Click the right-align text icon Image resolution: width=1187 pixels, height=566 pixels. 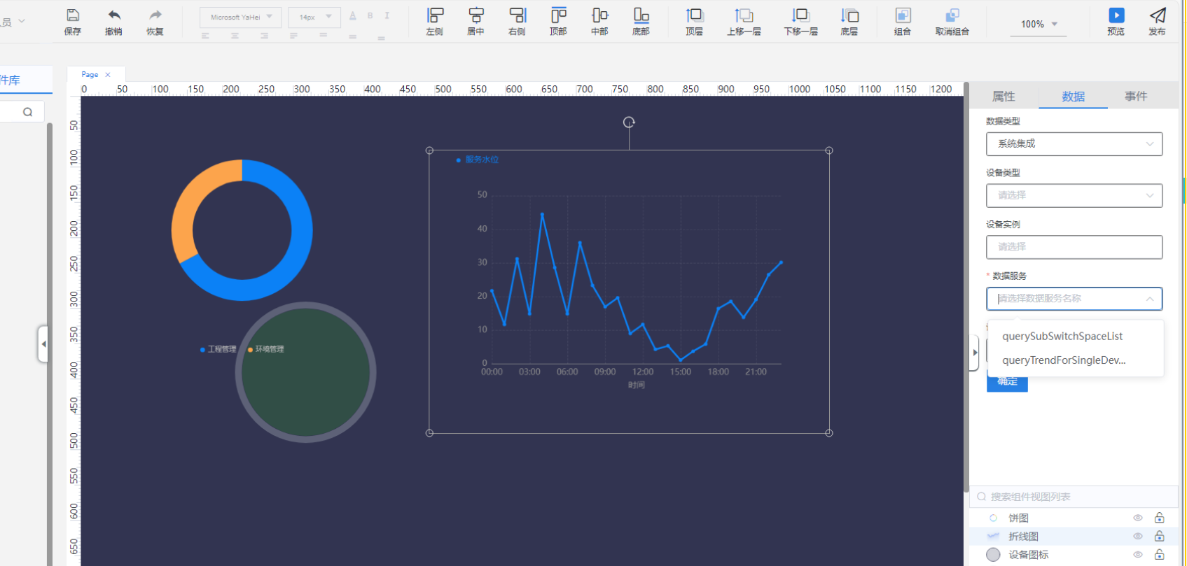pyautogui.click(x=264, y=36)
